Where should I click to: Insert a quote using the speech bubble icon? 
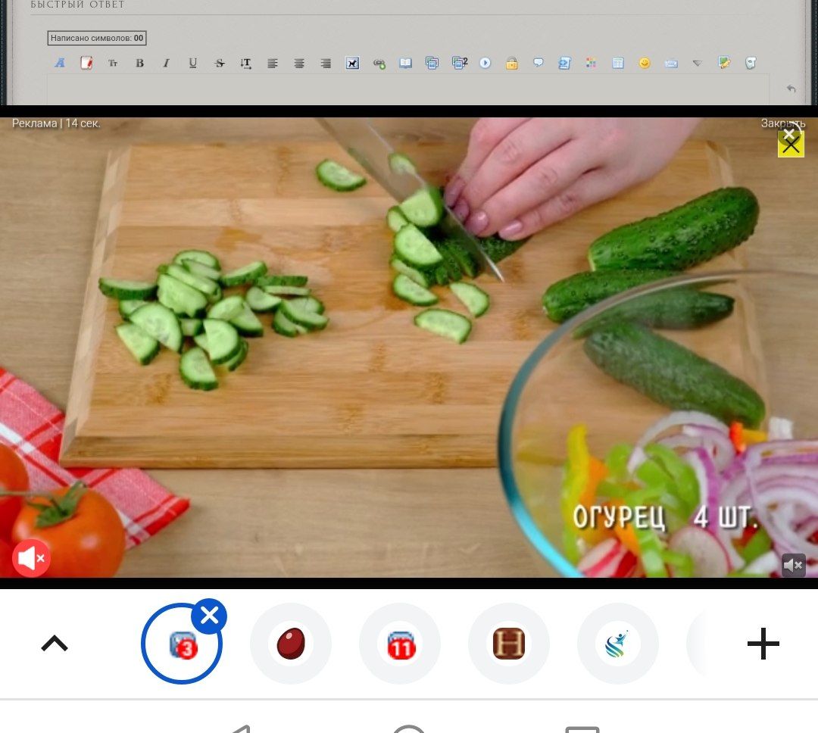coord(539,63)
